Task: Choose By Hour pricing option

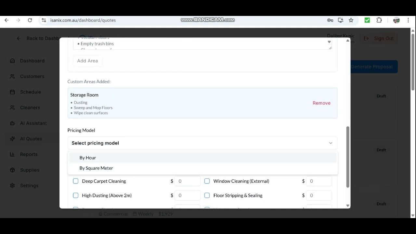Action: click(x=203, y=158)
